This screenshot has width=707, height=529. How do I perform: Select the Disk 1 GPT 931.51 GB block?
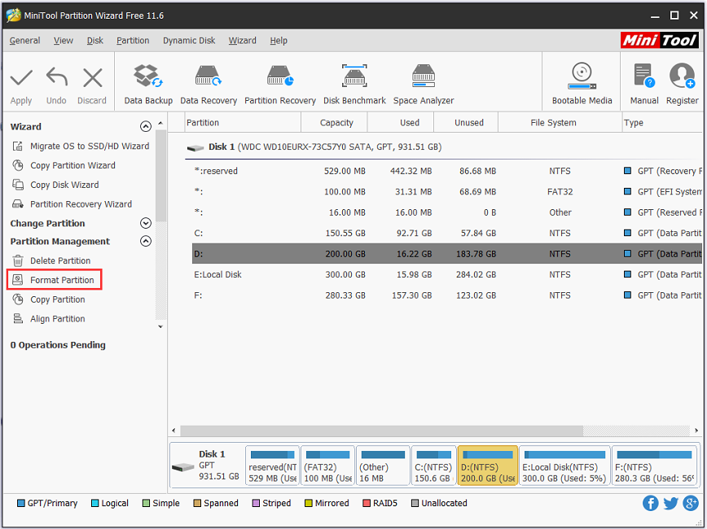click(x=207, y=466)
